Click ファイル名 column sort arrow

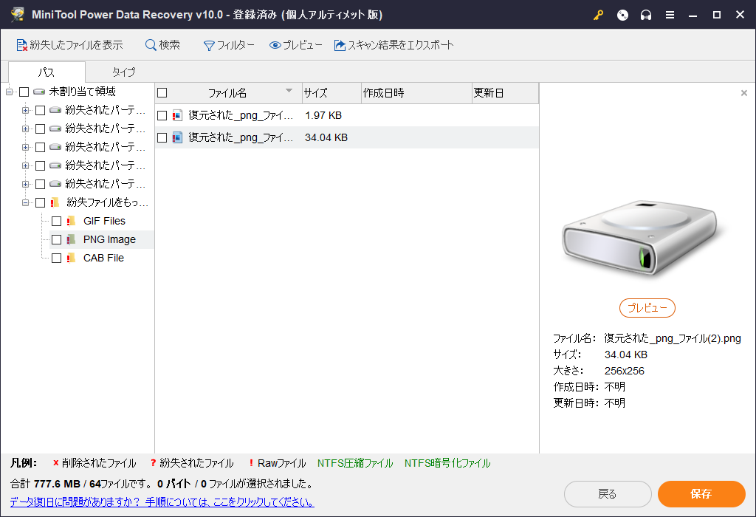(289, 92)
